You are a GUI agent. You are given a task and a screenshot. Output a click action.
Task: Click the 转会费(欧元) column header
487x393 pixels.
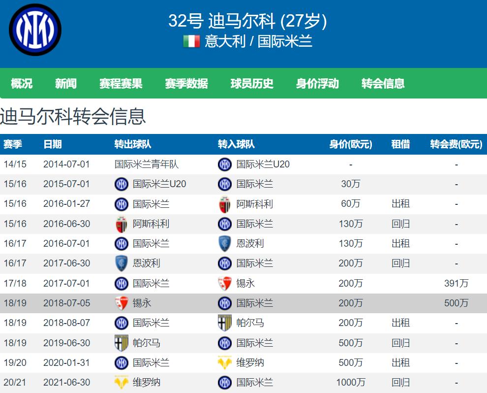456,144
